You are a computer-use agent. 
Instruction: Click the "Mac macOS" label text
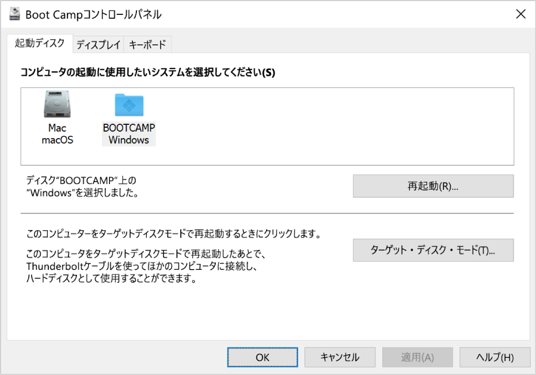tap(57, 134)
